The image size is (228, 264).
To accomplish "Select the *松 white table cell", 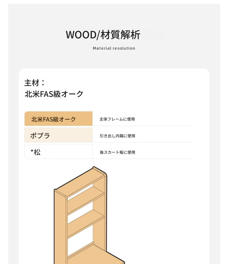I will [x=58, y=152].
